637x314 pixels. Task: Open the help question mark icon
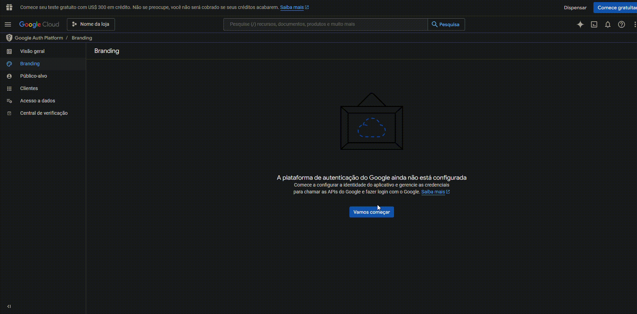(x=621, y=24)
